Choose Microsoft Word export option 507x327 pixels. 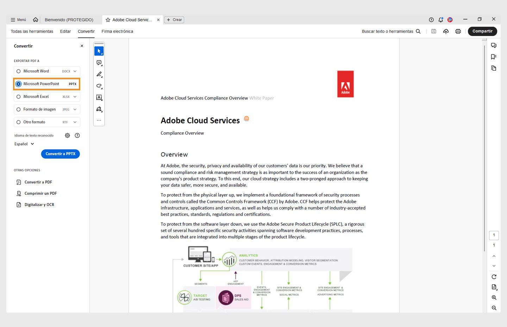click(36, 71)
